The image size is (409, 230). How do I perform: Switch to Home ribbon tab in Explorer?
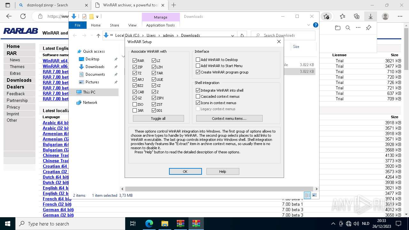click(x=96, y=25)
